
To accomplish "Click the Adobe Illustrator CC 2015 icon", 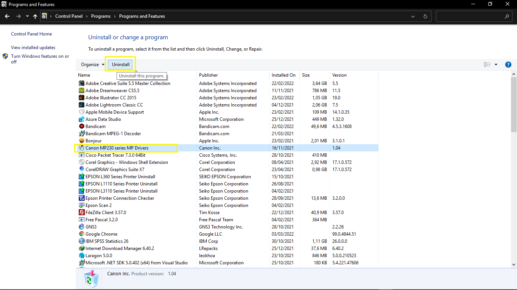I will [81, 98].
